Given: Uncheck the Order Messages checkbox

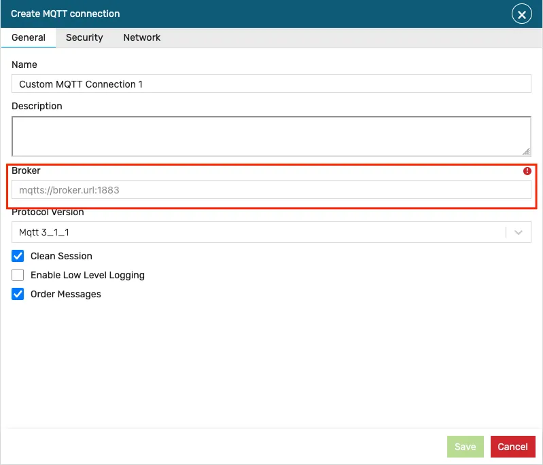Looking at the screenshot, I should tap(18, 294).
